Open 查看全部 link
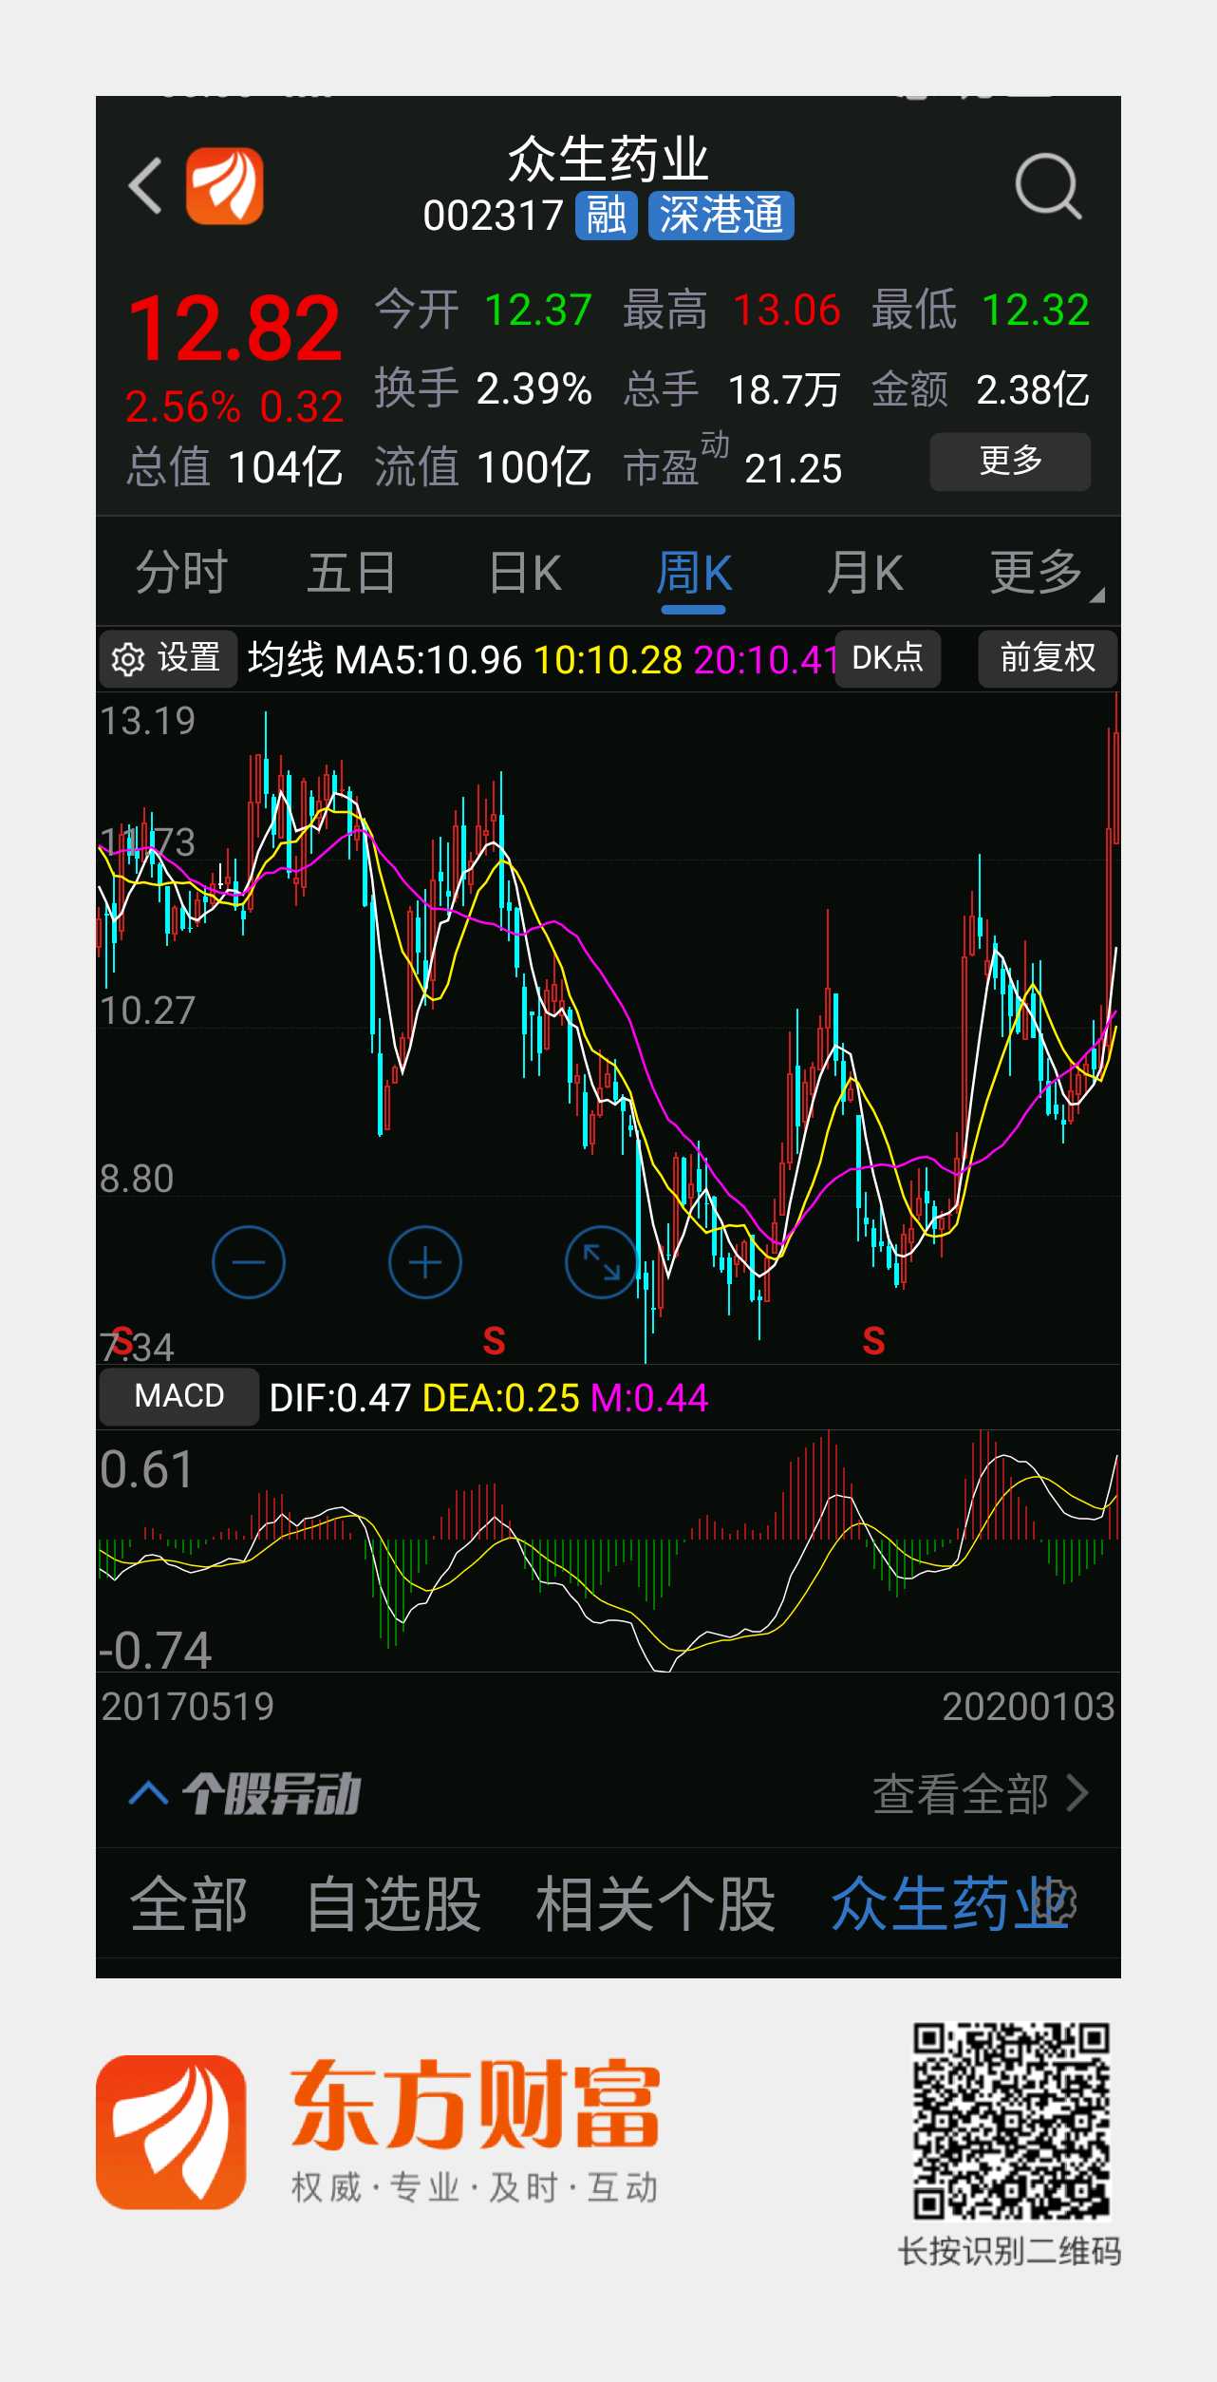The height and width of the screenshot is (2382, 1217). pyautogui.click(x=981, y=1794)
